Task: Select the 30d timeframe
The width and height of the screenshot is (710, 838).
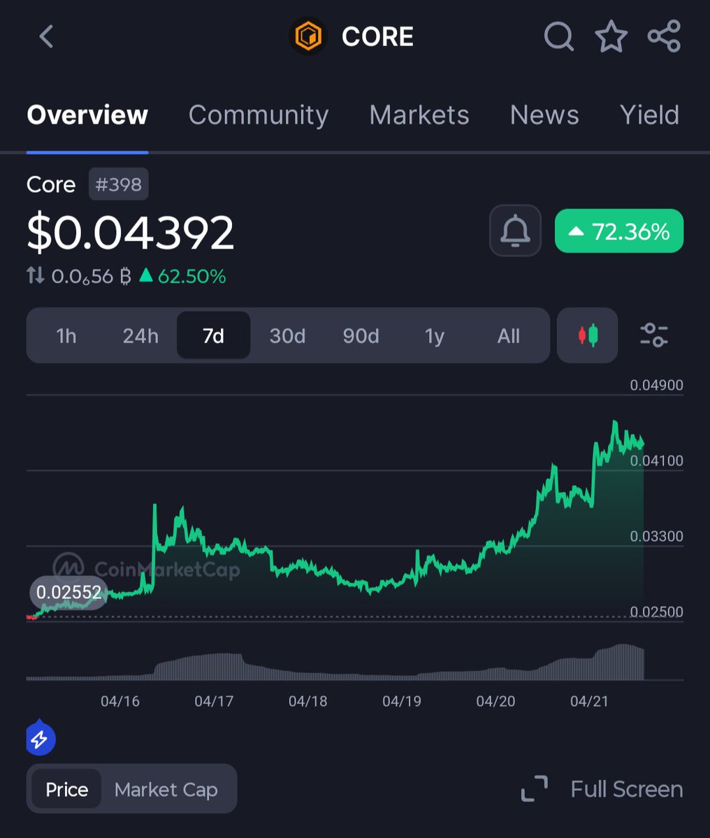Action: tap(287, 336)
